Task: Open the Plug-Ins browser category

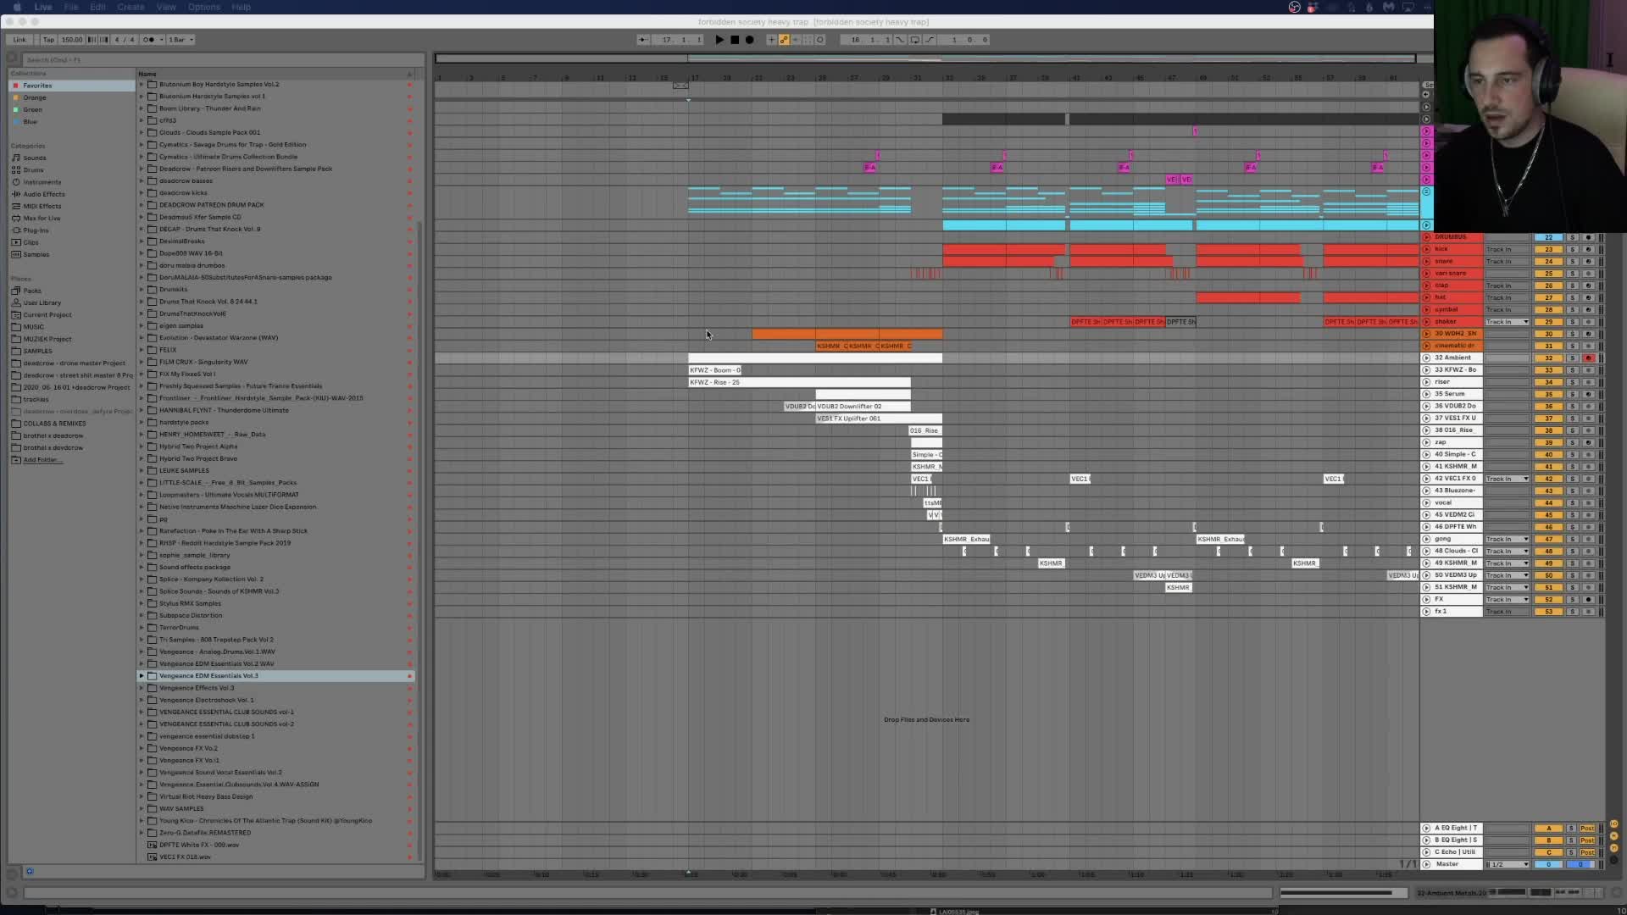Action: click(36, 230)
